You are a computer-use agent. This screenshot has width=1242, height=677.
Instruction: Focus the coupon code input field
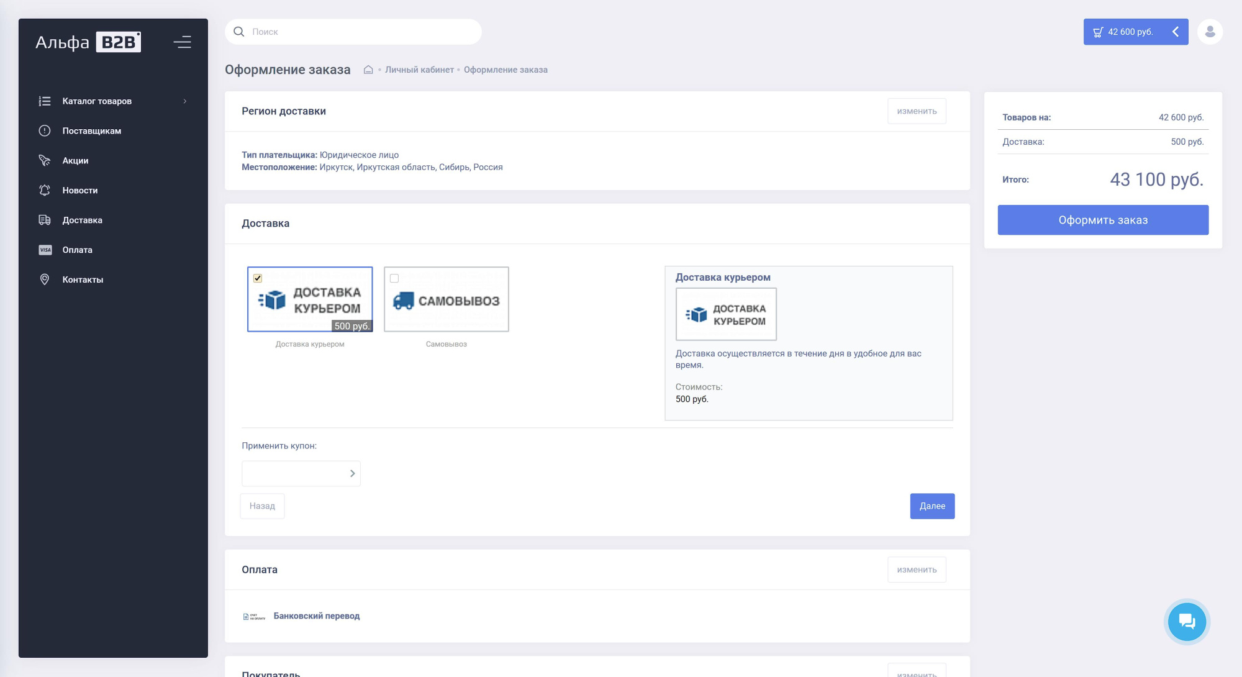(x=293, y=473)
